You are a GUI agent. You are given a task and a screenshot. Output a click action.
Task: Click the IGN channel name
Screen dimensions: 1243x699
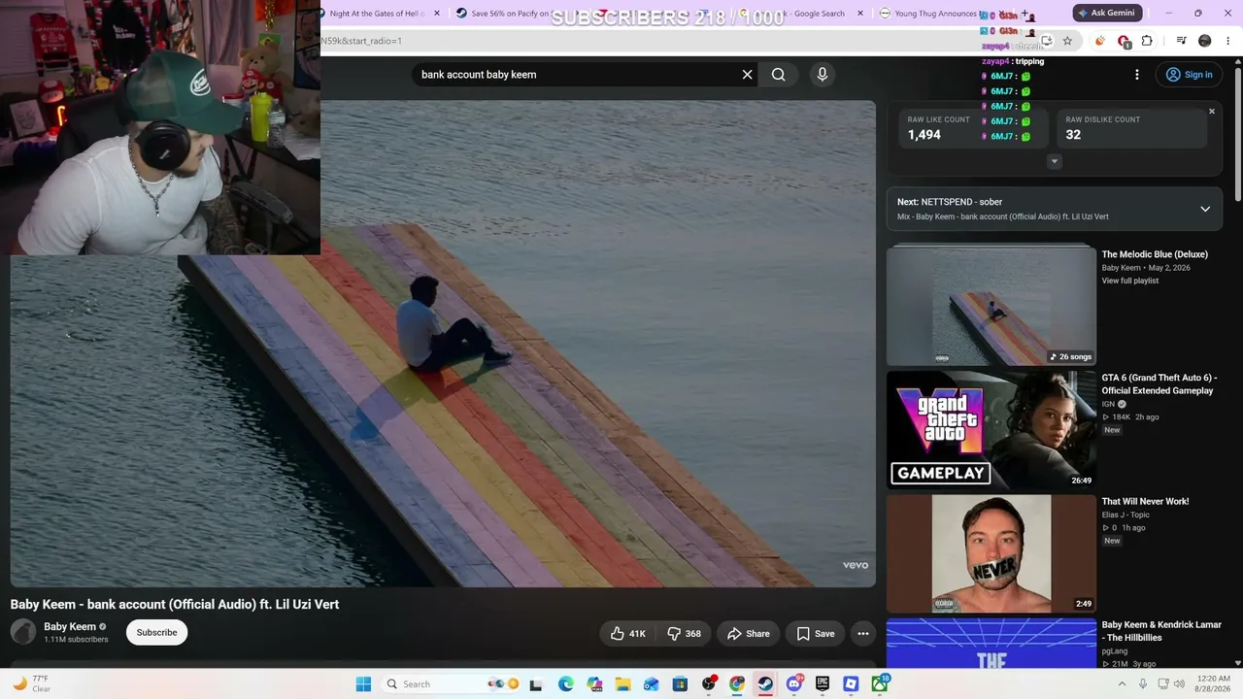coord(1108,404)
